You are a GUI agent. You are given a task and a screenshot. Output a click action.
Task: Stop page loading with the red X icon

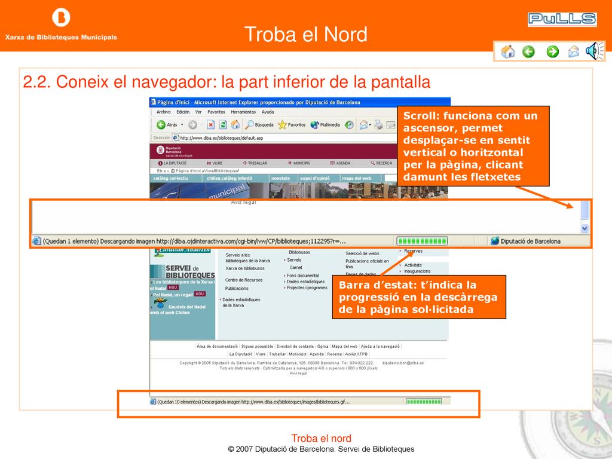pos(211,124)
